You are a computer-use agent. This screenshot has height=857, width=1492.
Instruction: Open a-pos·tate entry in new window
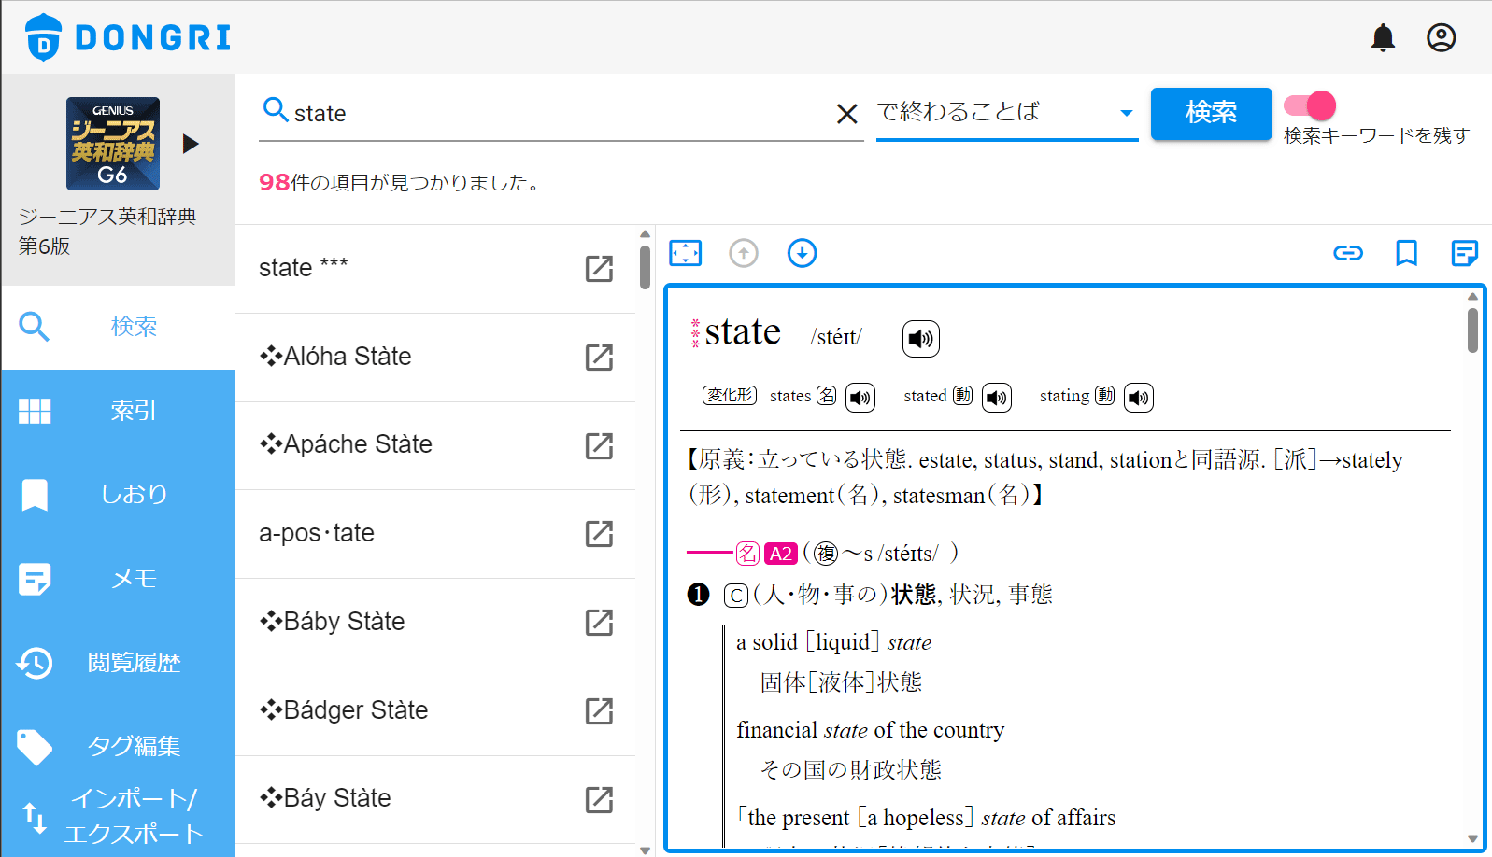click(599, 534)
